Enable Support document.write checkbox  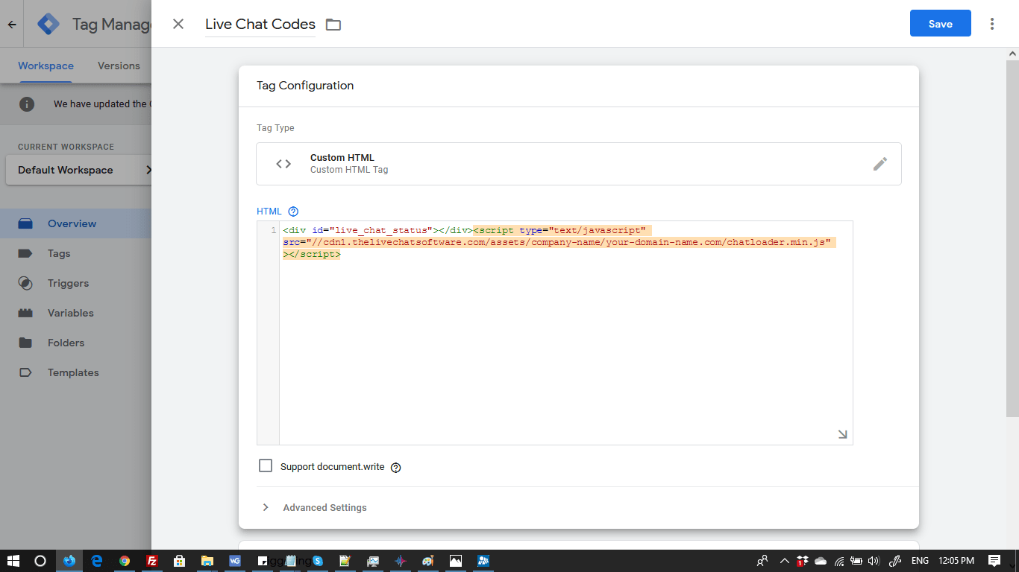point(266,466)
